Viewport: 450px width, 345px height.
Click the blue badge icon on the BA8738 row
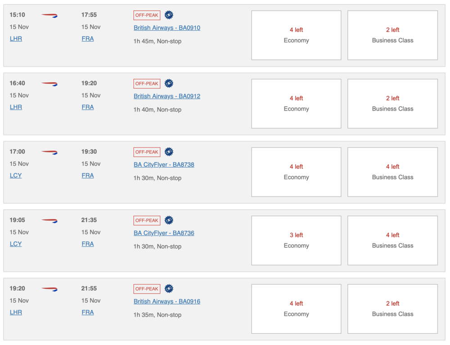pyautogui.click(x=169, y=152)
